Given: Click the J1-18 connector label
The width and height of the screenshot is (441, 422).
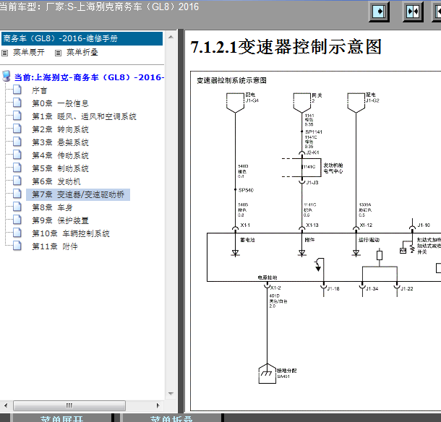Looking at the screenshot, I should pyautogui.click(x=333, y=289).
